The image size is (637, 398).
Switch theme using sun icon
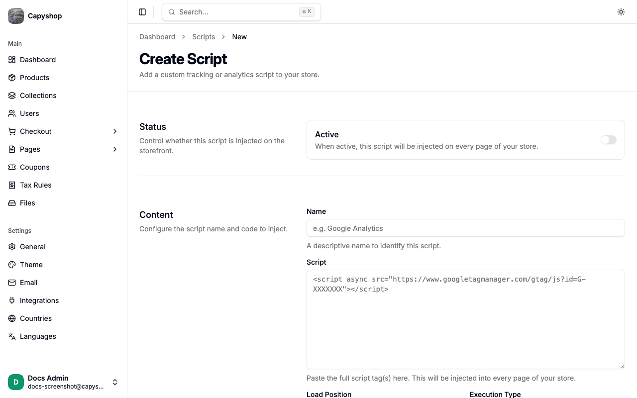click(621, 12)
